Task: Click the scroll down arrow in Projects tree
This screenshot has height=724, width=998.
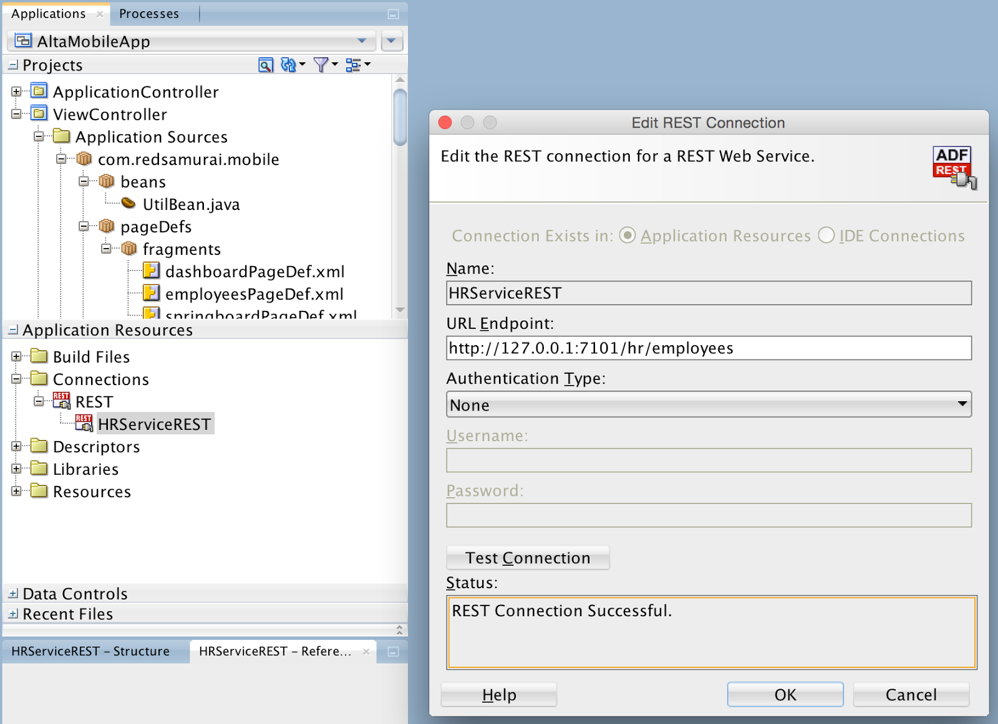Action: tap(400, 310)
